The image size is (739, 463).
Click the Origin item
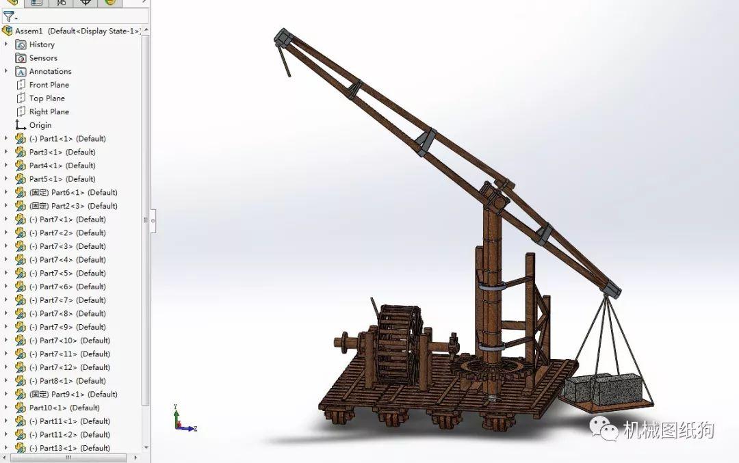coord(38,124)
